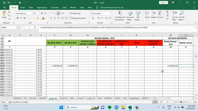Viewport: 198px width, 111px height.
Task: Increase font size with larger A
Action: point(42,13)
